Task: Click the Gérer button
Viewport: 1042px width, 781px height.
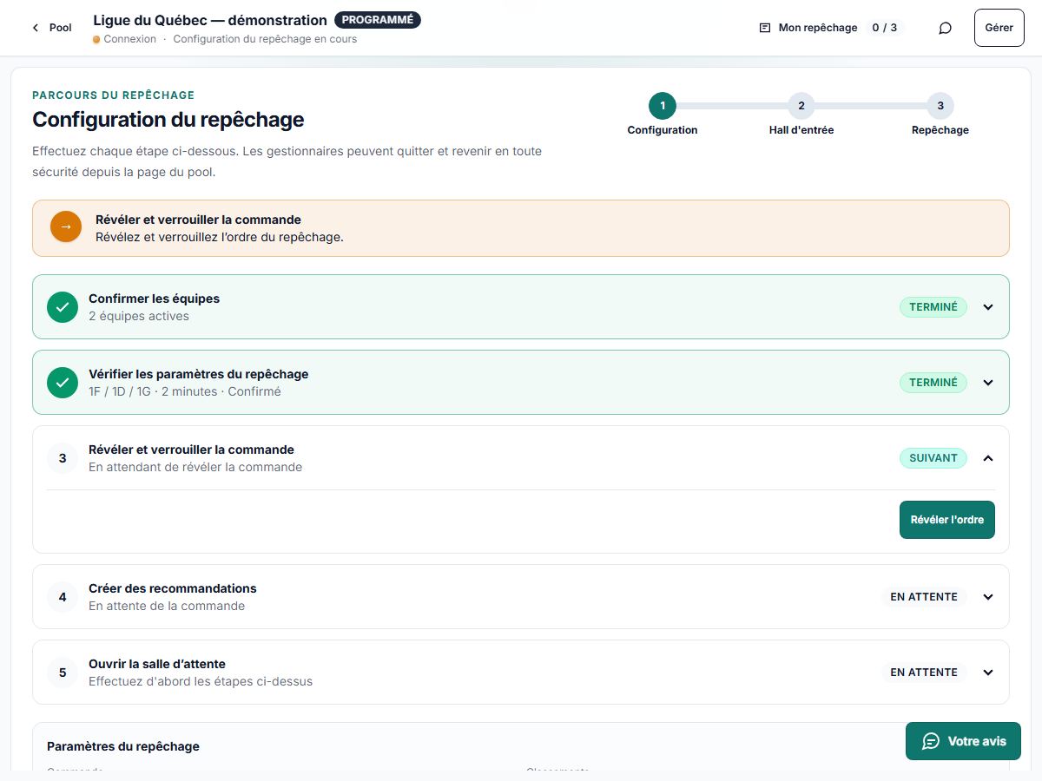Action: [x=999, y=28]
